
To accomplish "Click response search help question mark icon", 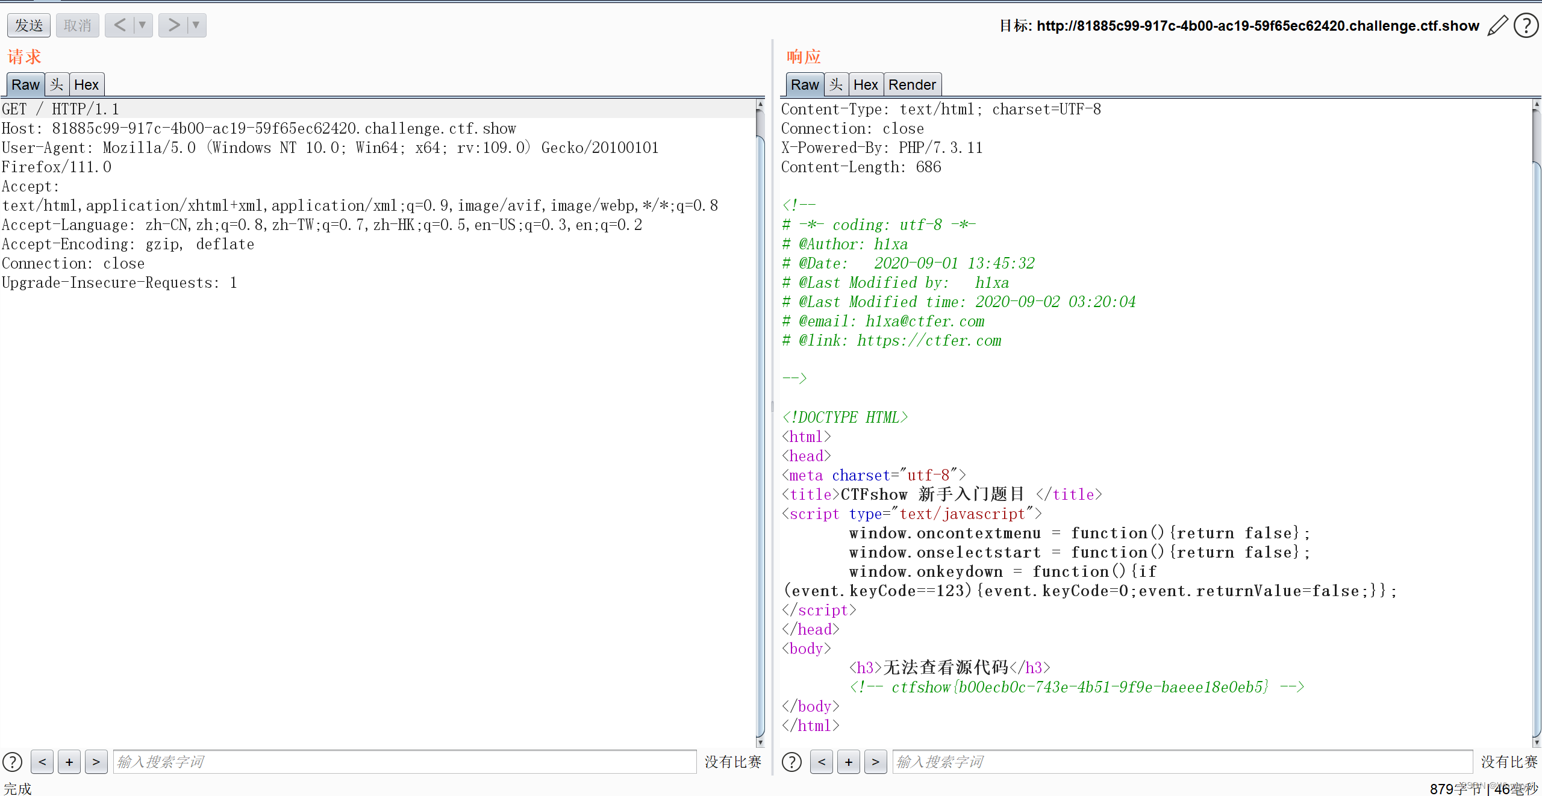I will pos(792,762).
